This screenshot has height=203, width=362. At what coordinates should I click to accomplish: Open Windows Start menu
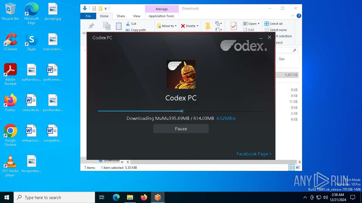(7, 197)
